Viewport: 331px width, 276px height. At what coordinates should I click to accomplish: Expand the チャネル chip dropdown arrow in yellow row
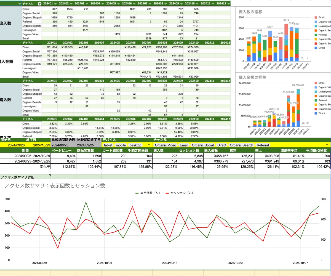[327, 145]
